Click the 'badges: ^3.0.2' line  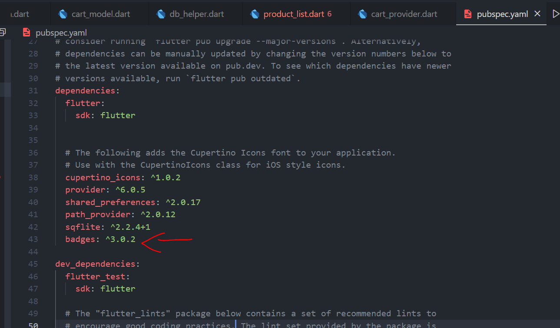pos(100,239)
